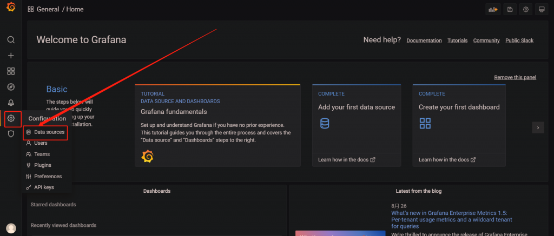Open the Tutorials help link
Image resolution: width=554 pixels, height=236 pixels.
coord(458,41)
